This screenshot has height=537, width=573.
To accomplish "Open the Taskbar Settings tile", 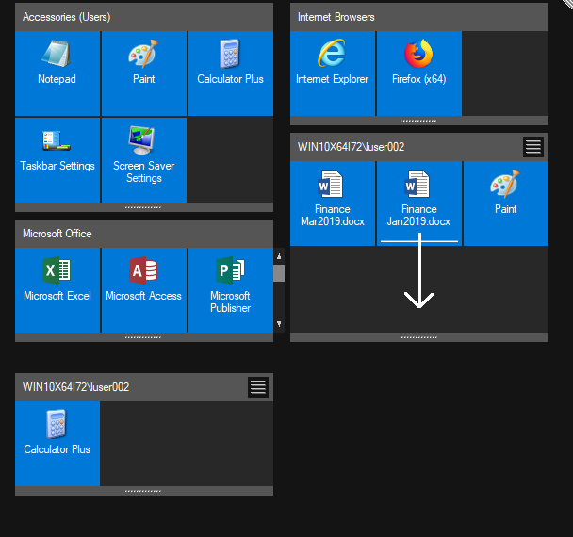I will 57,159.
